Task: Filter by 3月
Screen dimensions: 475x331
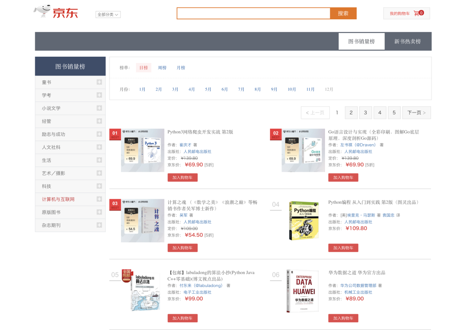Action: (175, 89)
